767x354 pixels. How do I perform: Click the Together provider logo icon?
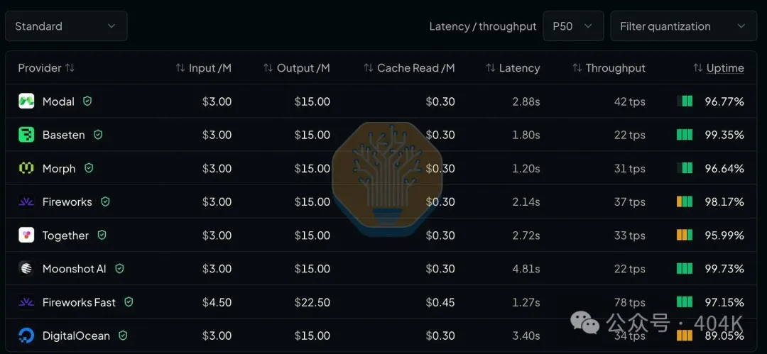(26, 236)
